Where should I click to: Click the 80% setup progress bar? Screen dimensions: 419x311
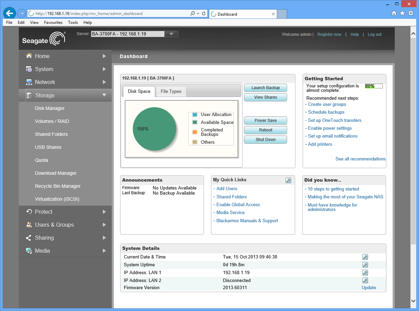click(374, 86)
